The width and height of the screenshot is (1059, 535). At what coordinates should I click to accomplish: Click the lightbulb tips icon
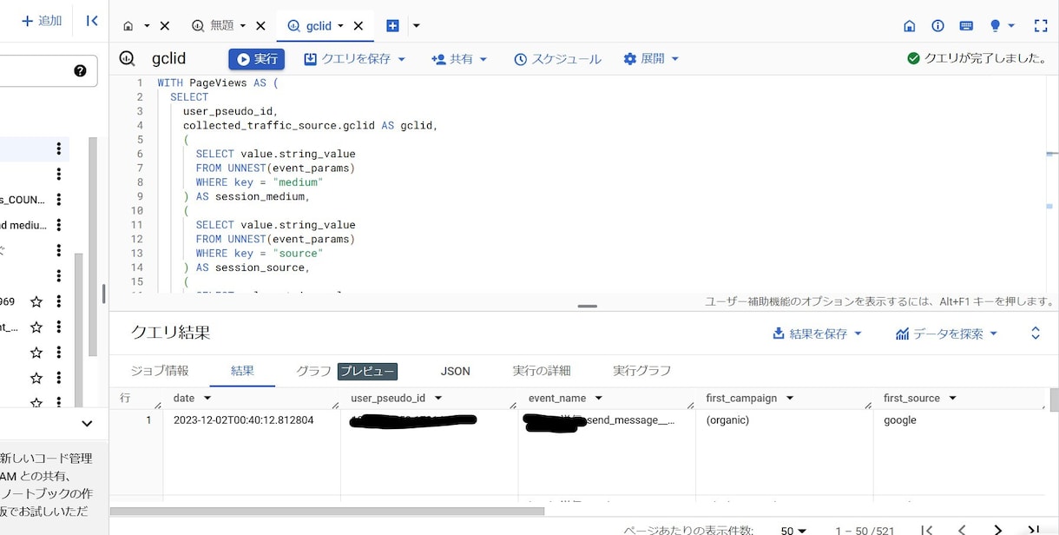point(995,26)
